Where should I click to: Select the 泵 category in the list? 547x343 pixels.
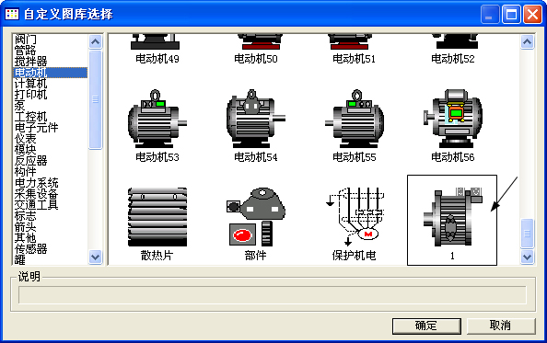[x=19, y=106]
